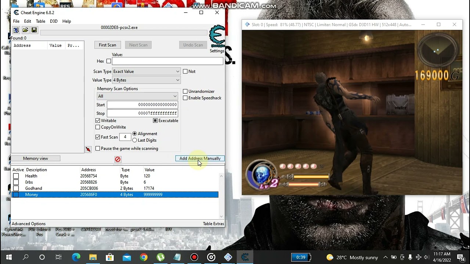Click the Stop address field
This screenshot has width=470, height=264.
point(142,113)
